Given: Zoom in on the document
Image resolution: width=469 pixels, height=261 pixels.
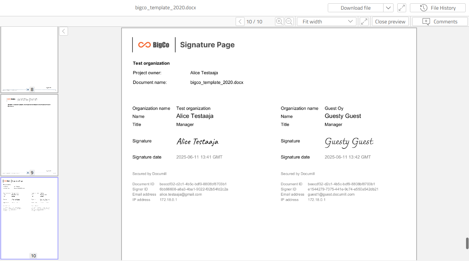Looking at the screenshot, I should [279, 22].
